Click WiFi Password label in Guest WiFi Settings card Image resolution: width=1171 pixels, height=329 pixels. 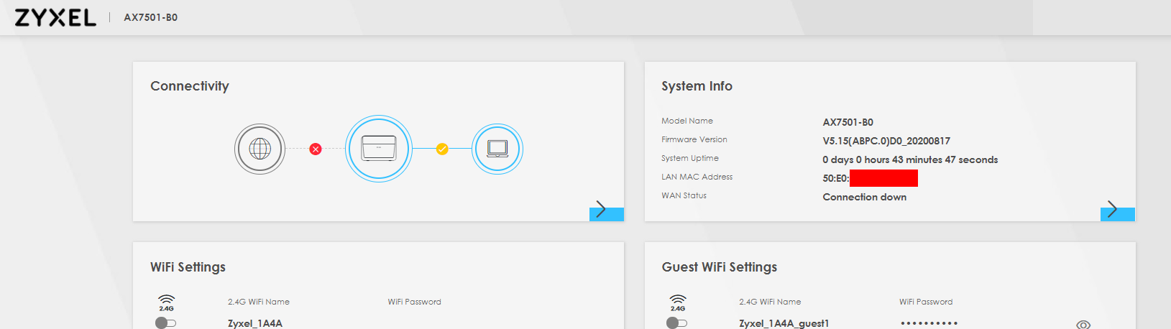click(926, 302)
